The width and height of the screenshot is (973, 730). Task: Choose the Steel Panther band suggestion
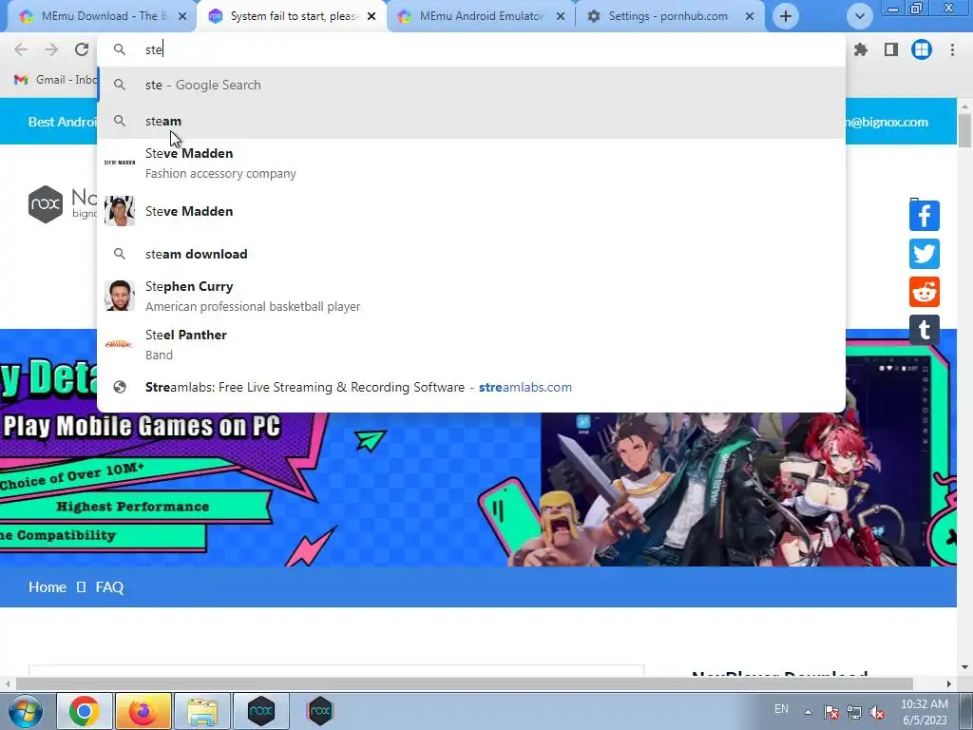coord(471,344)
